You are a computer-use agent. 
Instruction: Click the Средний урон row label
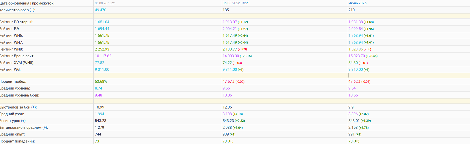coord(12,114)
